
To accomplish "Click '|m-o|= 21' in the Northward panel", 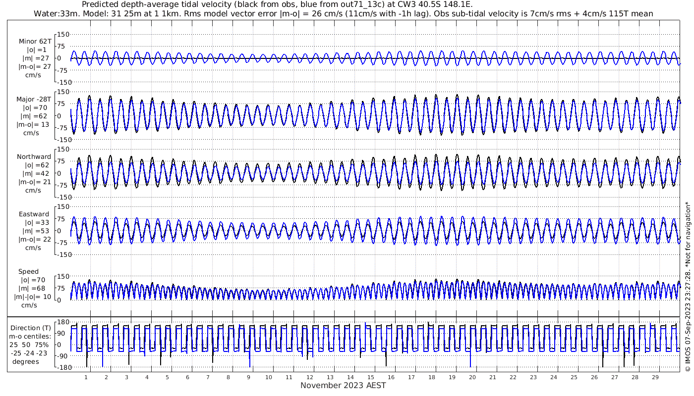I will 34,182.
